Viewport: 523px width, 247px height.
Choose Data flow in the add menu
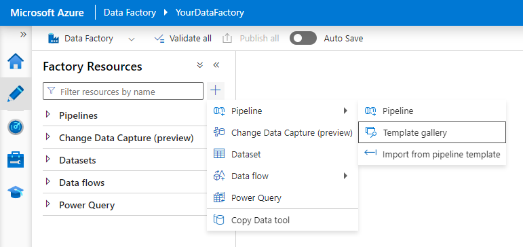pyautogui.click(x=282, y=176)
